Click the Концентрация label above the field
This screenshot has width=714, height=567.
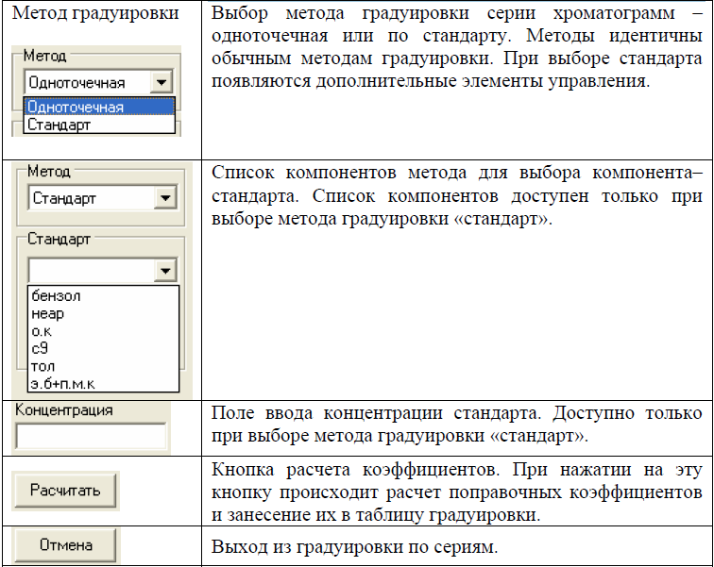(64, 410)
